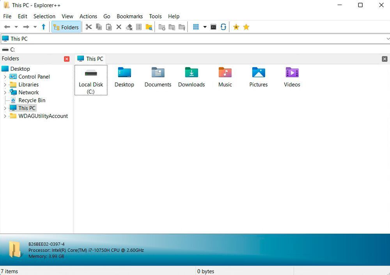Open the Back history dropdown arrow
The width and height of the screenshot is (390, 275).
(x=16, y=27)
